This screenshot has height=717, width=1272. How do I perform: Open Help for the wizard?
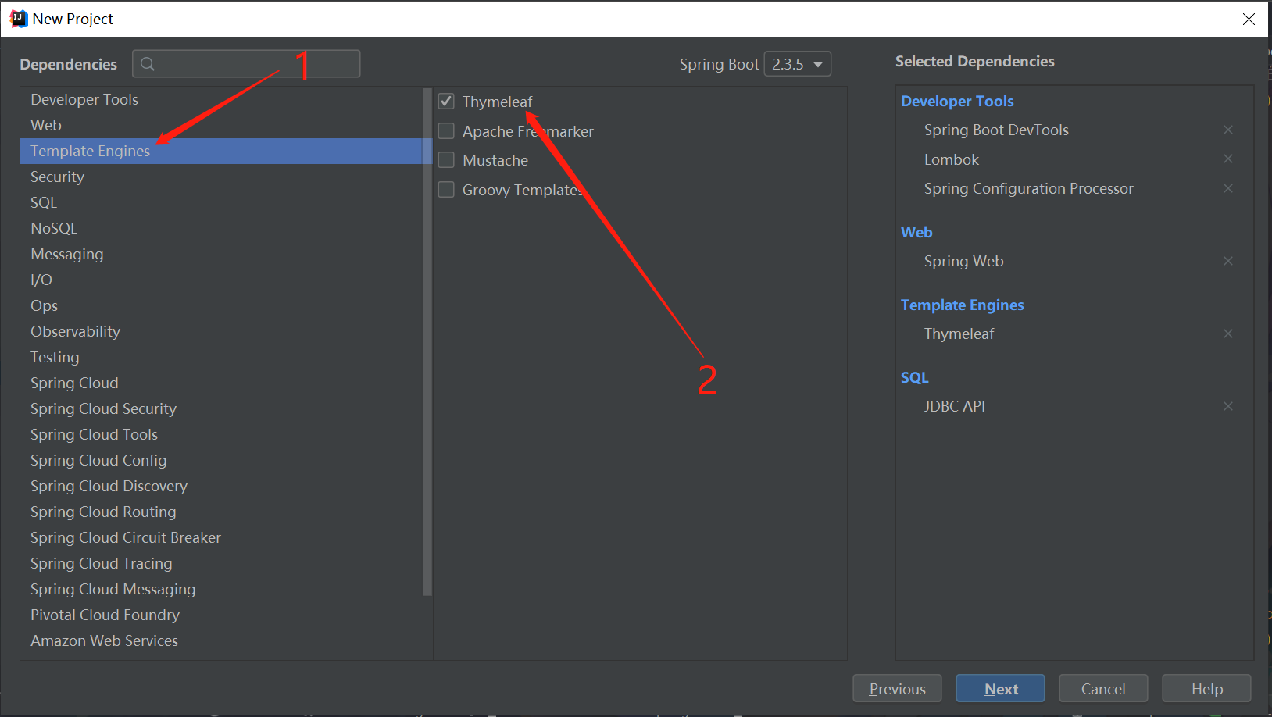point(1206,689)
